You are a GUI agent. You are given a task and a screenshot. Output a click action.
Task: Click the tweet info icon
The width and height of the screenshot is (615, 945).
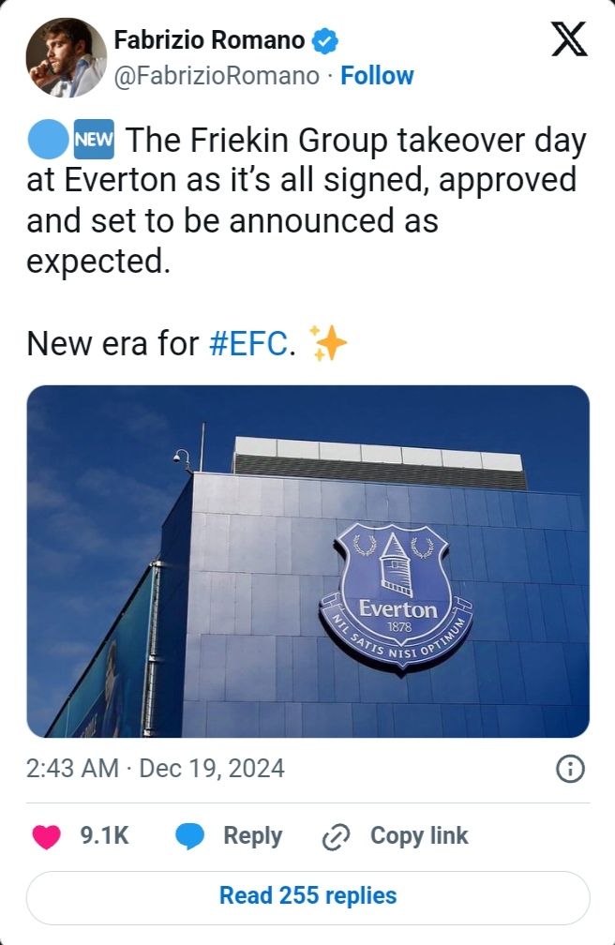[x=570, y=770]
